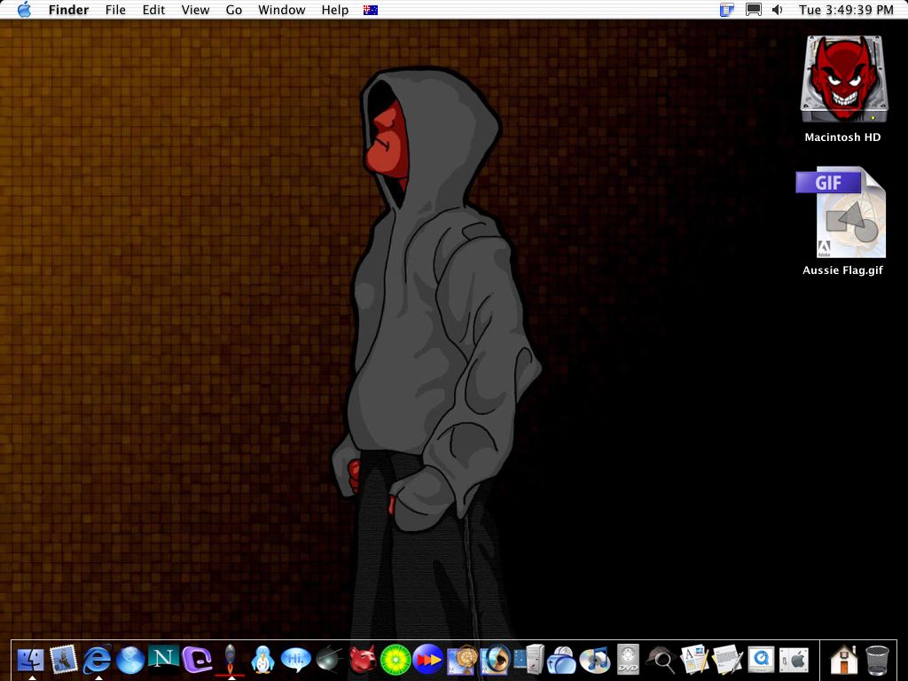Click the rocket icon in the Dock
This screenshot has width=908, height=681.
(x=230, y=660)
